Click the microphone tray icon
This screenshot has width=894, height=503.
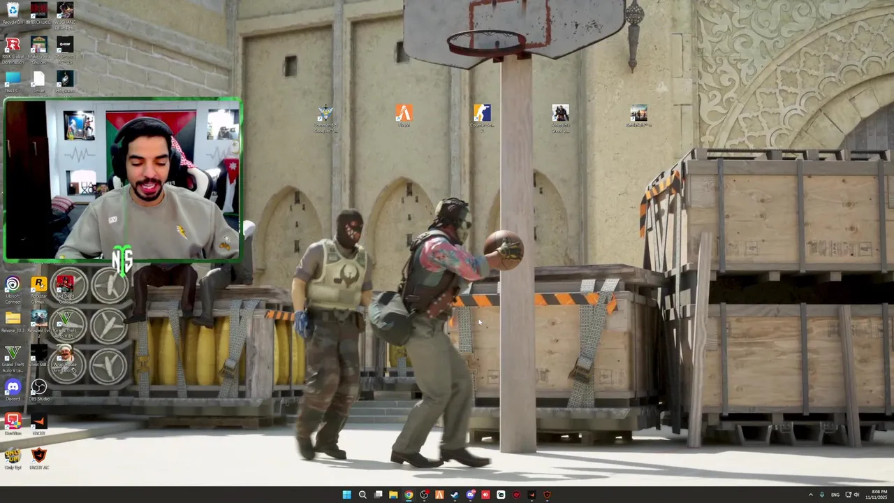(x=822, y=495)
